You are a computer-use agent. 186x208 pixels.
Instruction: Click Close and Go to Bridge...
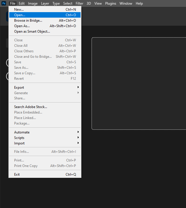(x=45, y=57)
